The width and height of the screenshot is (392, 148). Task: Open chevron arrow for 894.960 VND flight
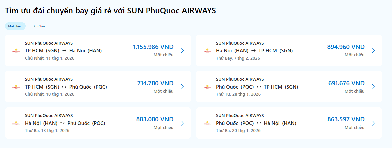pyautogui.click(x=373, y=51)
